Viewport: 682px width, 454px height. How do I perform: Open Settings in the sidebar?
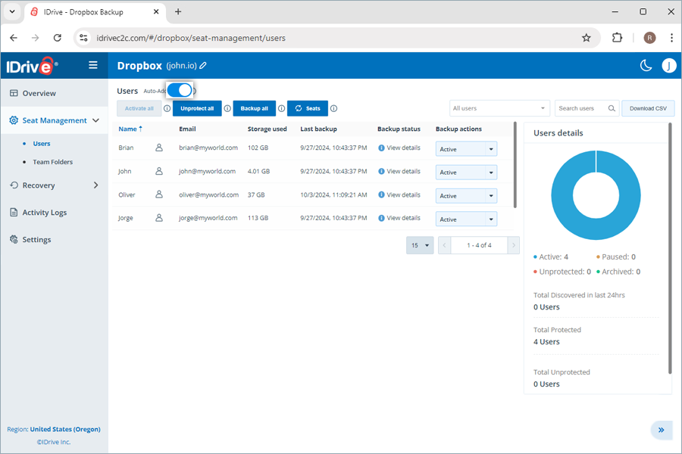tap(36, 239)
